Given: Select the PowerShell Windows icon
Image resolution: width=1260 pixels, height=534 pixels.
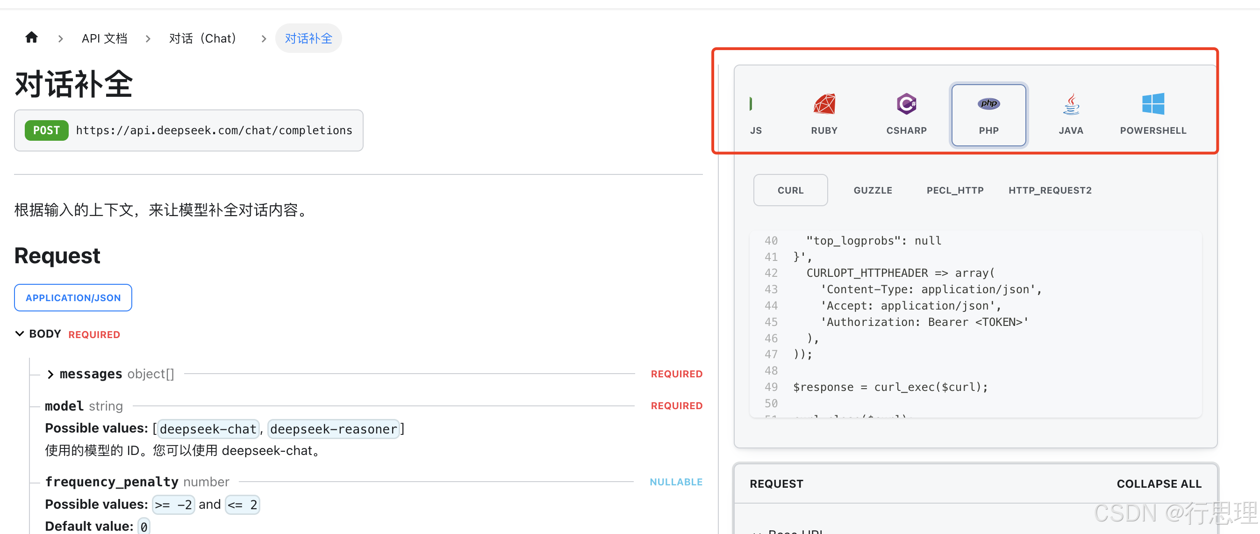Looking at the screenshot, I should click(x=1153, y=104).
